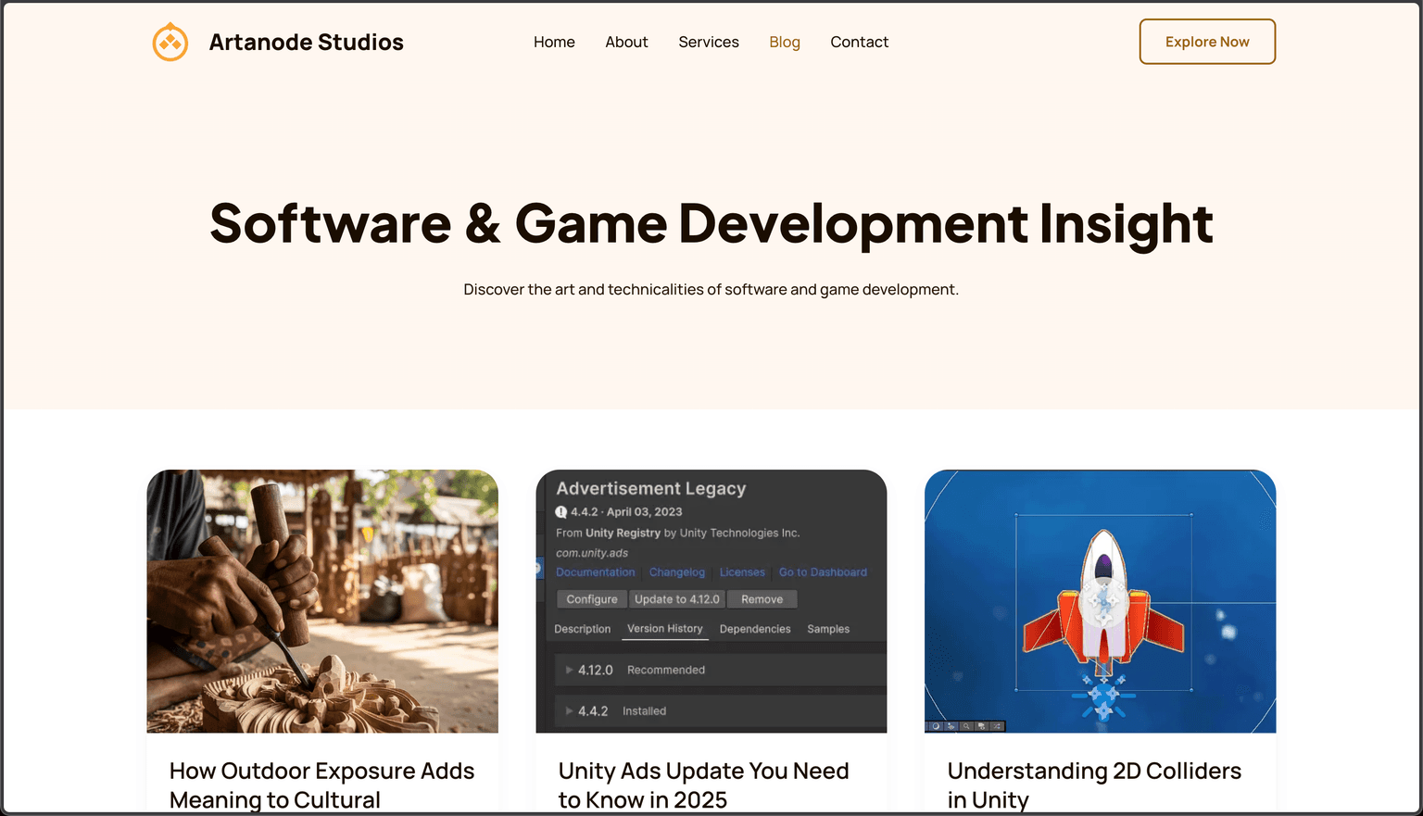Screen dimensions: 1423x816
Task: Select the move gizmo icon in rocket image toolbar
Action: coord(951,726)
